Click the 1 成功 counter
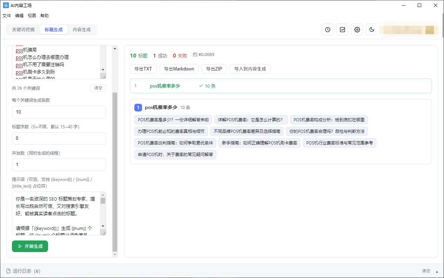 click(x=160, y=55)
